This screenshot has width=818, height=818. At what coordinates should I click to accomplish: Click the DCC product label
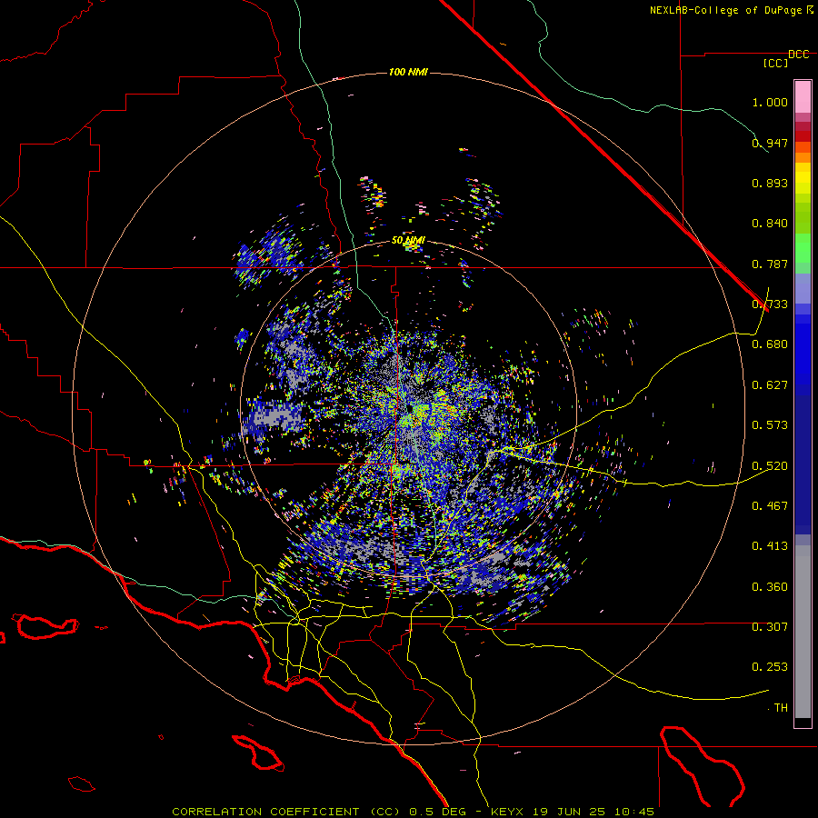pos(798,55)
